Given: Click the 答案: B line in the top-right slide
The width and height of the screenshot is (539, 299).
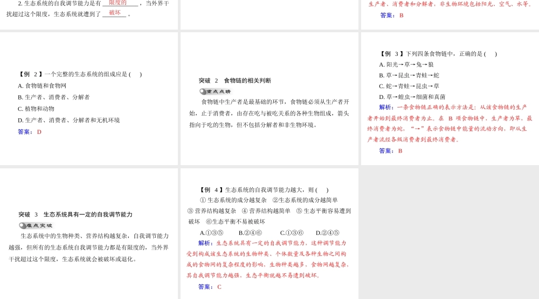Looking at the screenshot, I should 392,16.
